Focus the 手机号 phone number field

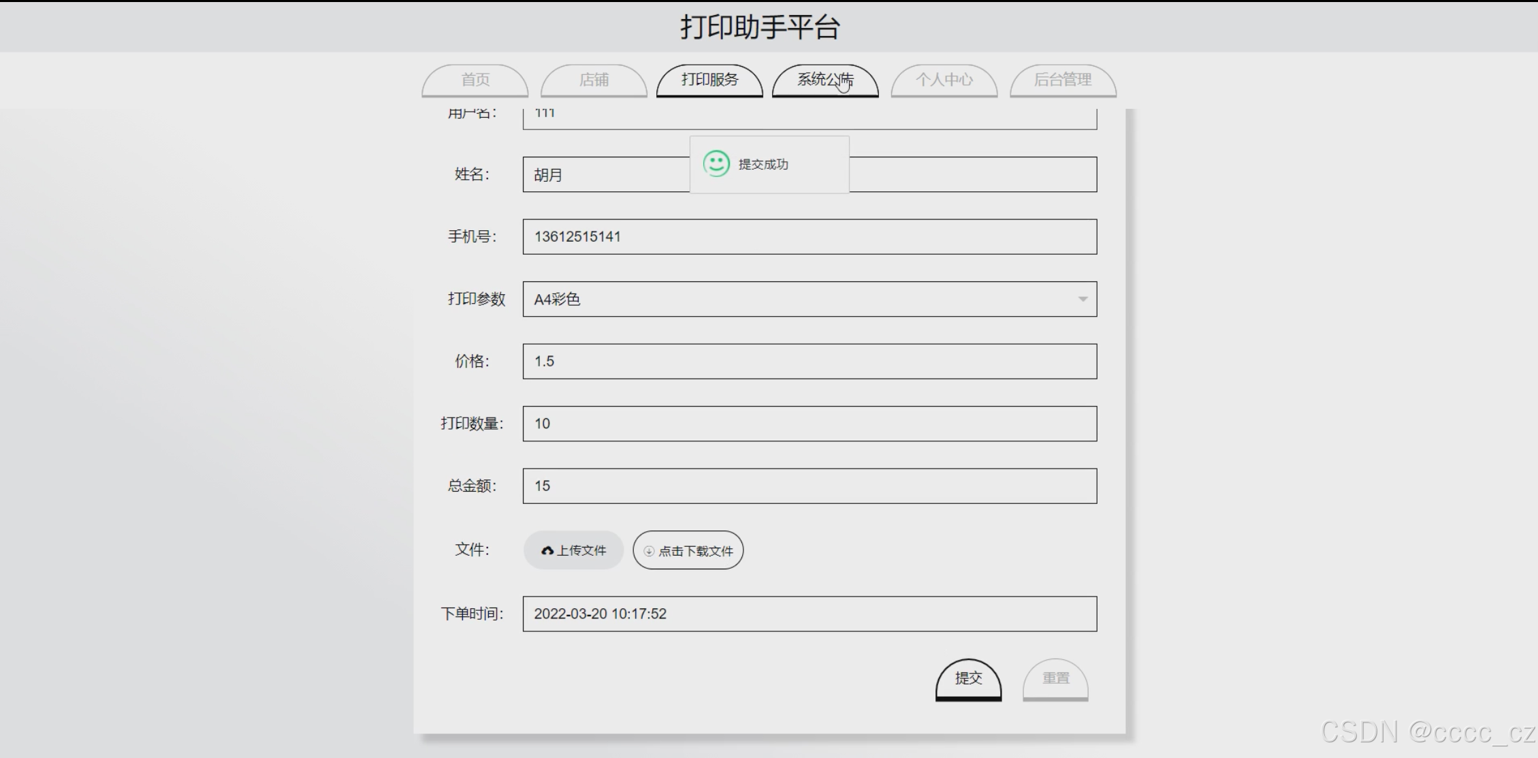click(x=810, y=237)
